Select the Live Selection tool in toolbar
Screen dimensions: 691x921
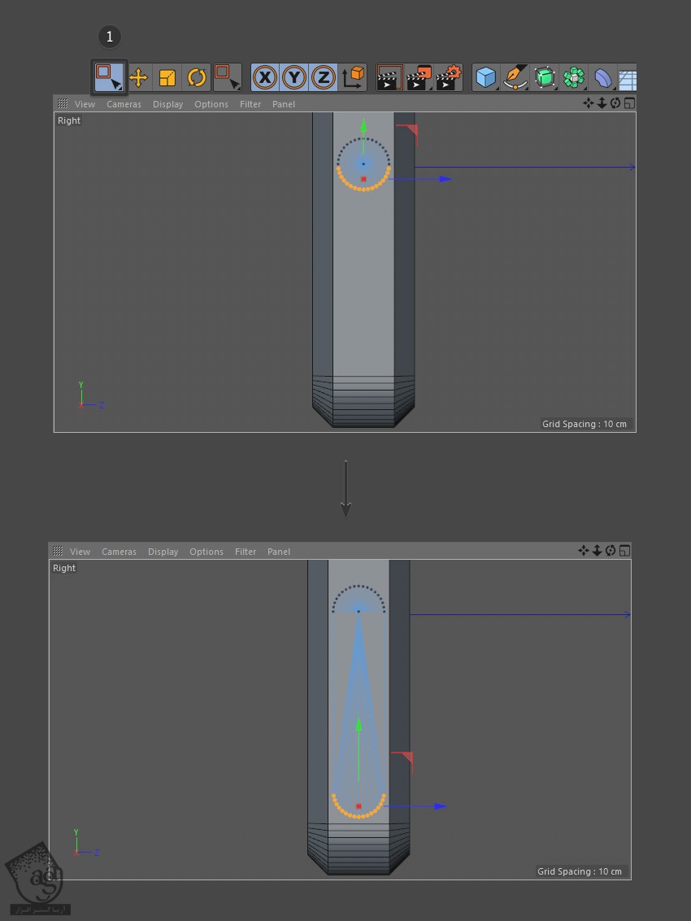[x=108, y=77]
